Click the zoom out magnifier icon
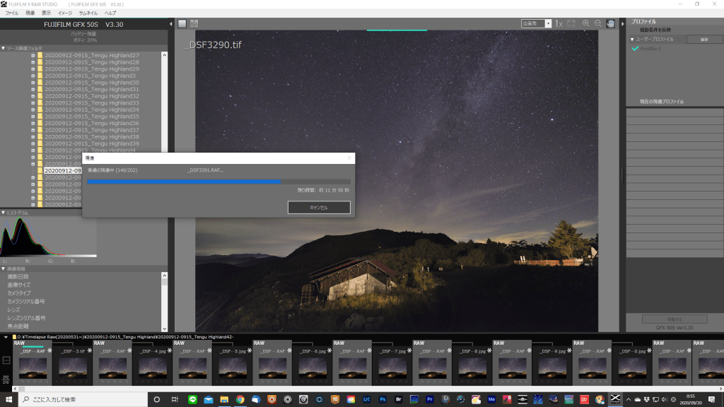 [598, 23]
